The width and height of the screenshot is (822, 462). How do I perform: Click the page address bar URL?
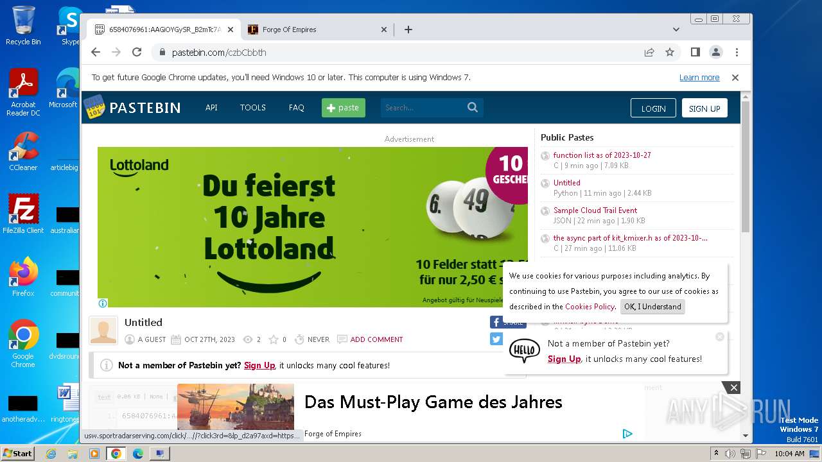219,53
